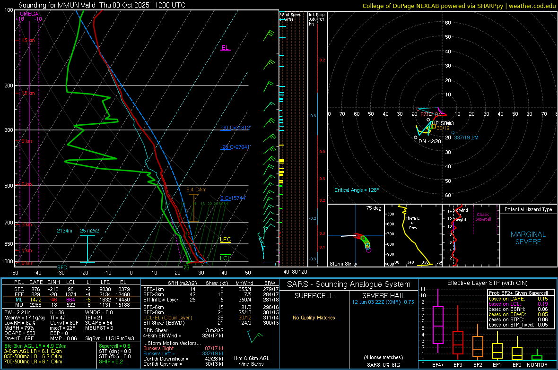This screenshot has width=558, height=370.
Task: Select the LCL-EL (Cloud Layer) row
Action: [211, 318]
